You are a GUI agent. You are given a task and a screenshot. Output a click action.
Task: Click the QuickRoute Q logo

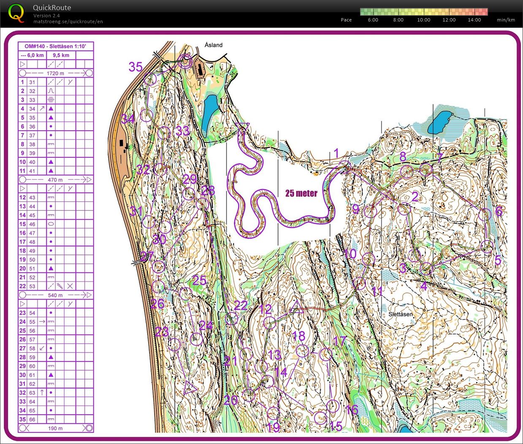(16, 13)
